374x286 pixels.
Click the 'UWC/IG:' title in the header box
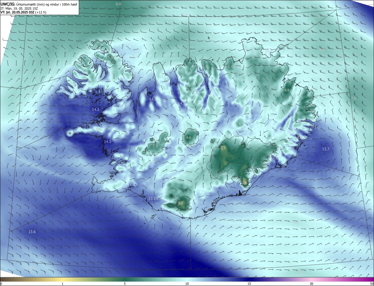point(8,4)
